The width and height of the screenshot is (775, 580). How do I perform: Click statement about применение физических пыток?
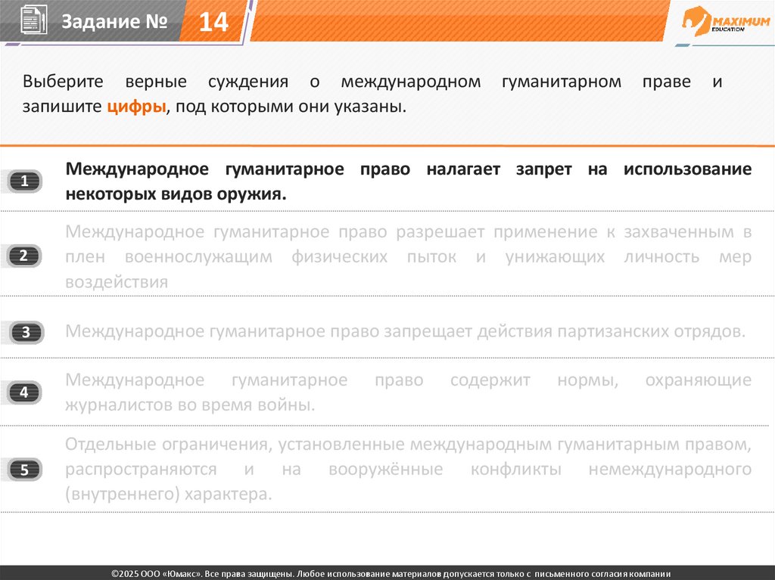tap(408, 256)
